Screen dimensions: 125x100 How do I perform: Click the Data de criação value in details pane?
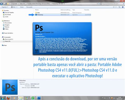[x=35, y=88]
